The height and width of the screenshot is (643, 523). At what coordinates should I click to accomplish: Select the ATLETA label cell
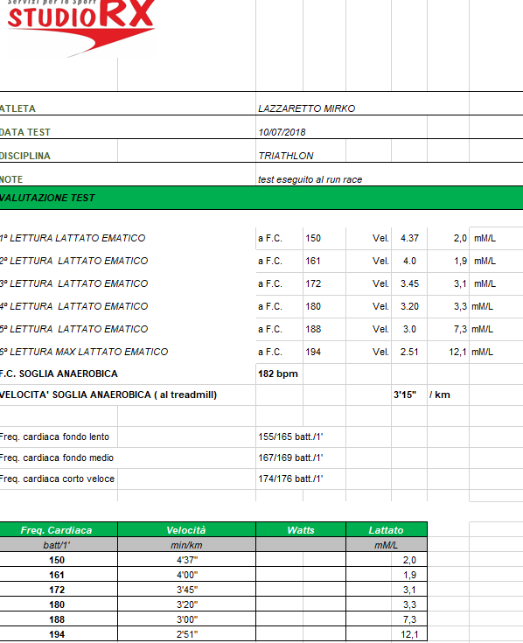[17, 108]
